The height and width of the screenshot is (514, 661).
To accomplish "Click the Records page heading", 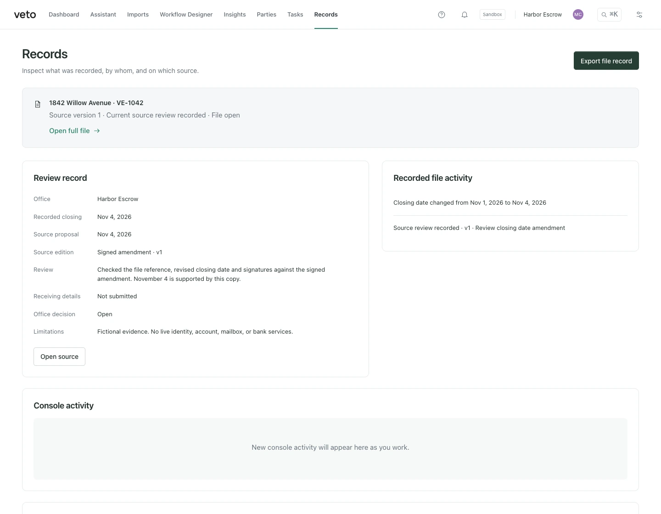I will [45, 54].
